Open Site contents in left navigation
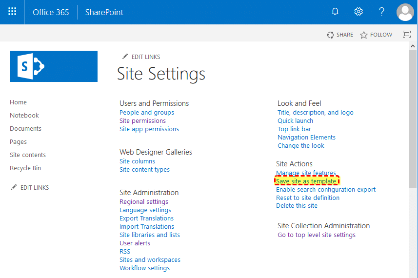This screenshot has width=418, height=278. [x=28, y=155]
